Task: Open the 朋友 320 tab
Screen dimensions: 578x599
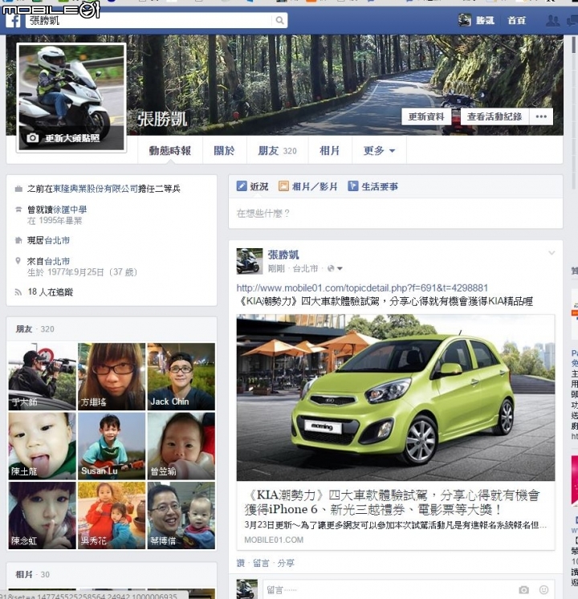Action: pos(277,150)
